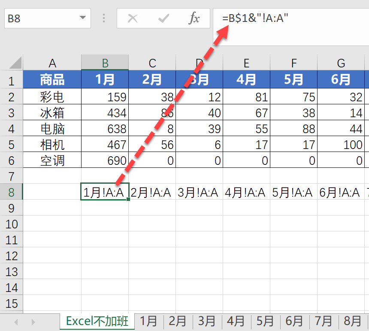This screenshot has width=369, height=331.
Task: Click the Insert Function fx icon
Action: pos(194,18)
